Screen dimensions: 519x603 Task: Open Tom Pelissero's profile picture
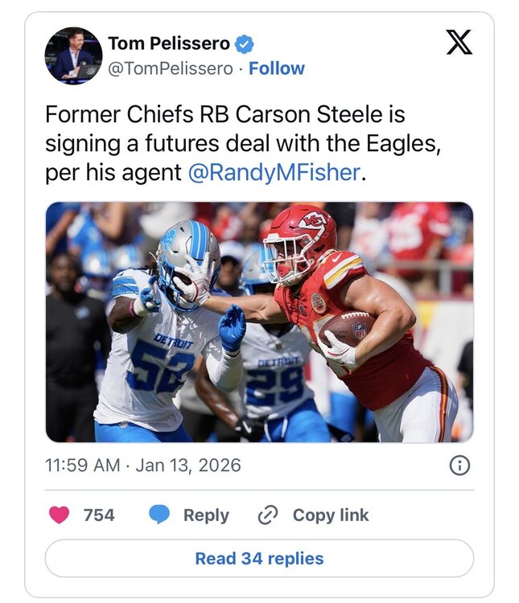73,55
